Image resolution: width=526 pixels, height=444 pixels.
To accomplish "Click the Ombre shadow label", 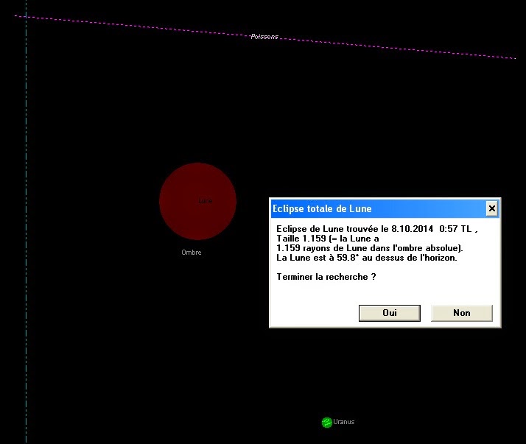I will pos(192,252).
